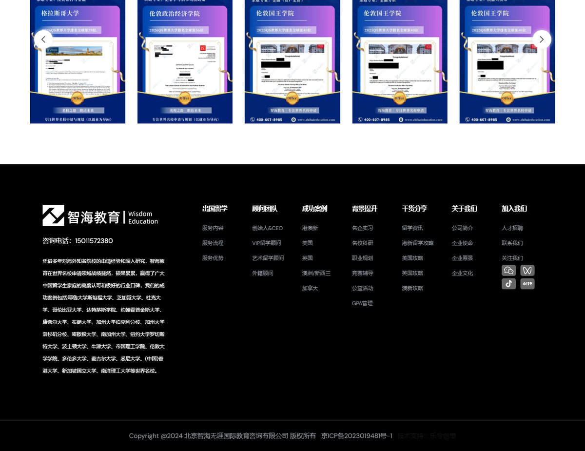Open the 港新留学攻略 link
The height and width of the screenshot is (451, 585).
click(x=418, y=243)
